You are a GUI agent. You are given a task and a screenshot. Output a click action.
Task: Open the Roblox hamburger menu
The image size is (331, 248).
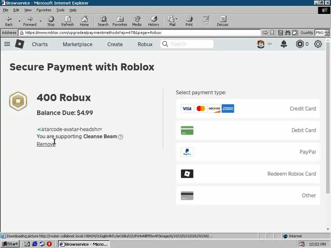(7, 44)
